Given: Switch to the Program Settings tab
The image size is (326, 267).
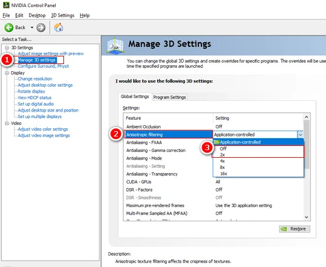Looking at the screenshot, I should pos(170,97).
